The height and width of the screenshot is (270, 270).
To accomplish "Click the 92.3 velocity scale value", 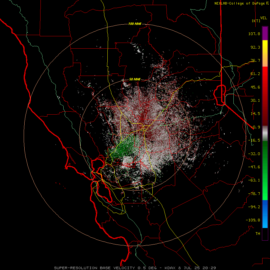I will click(x=255, y=47).
